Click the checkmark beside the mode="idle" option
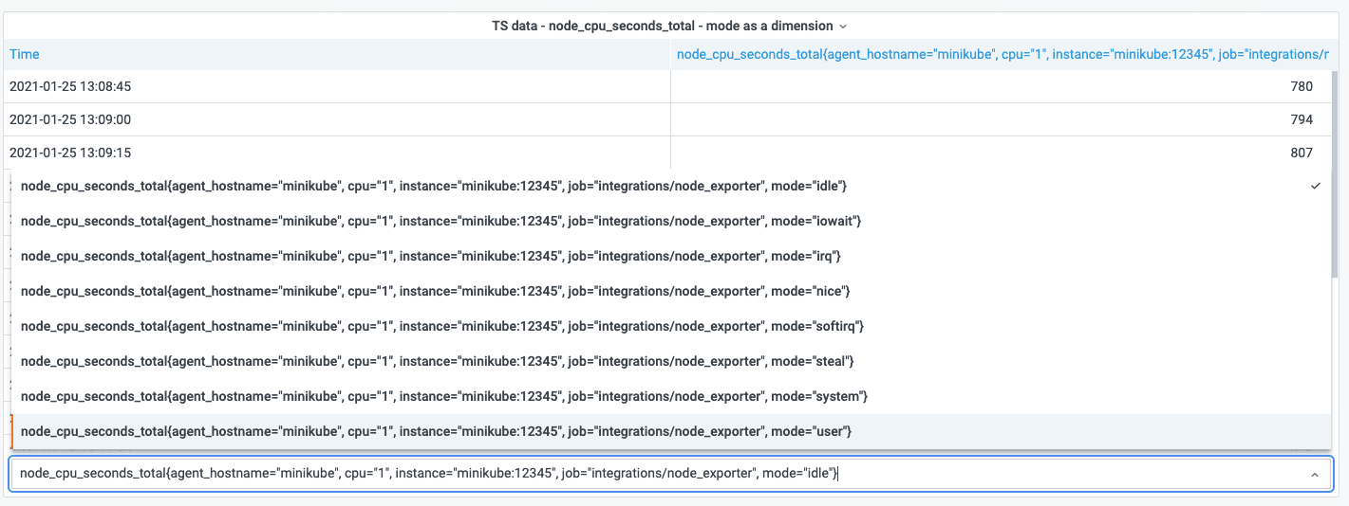The height and width of the screenshot is (506, 1349). (x=1315, y=186)
